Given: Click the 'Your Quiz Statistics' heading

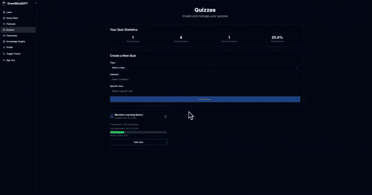Looking at the screenshot, I should click(124, 30).
